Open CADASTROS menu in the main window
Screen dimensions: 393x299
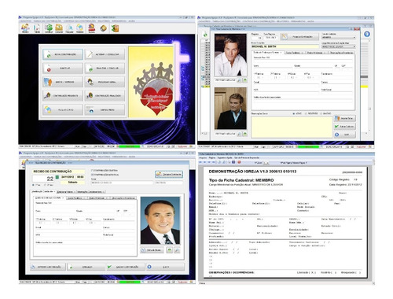[25, 21]
